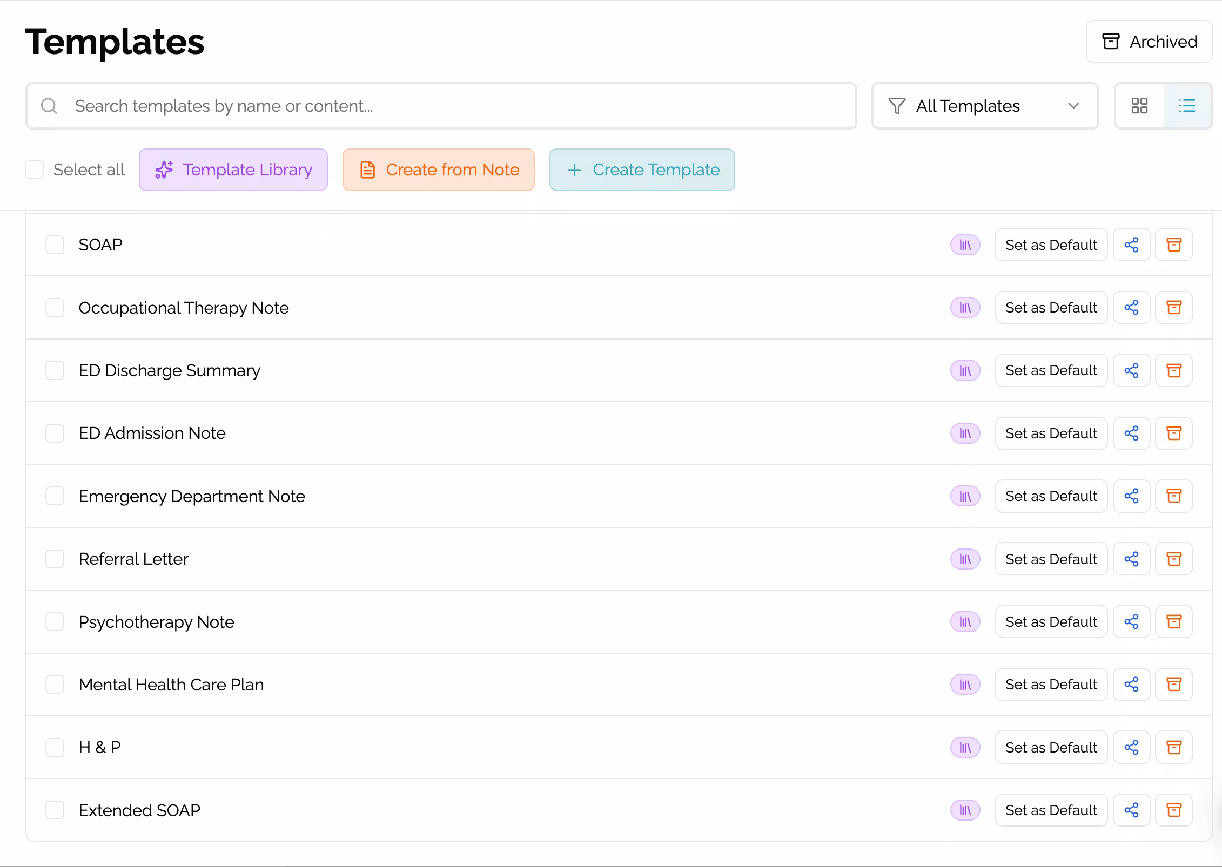Screen dimensions: 1222x867
Task: Share the SOAP template
Action: pos(1132,245)
